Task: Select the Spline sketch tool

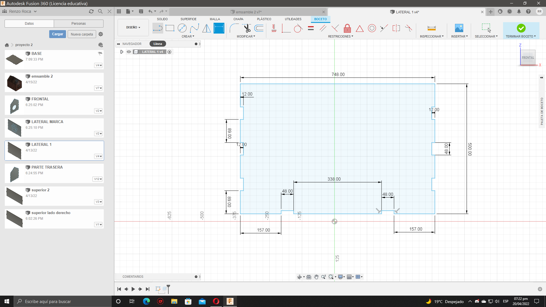Action: (x=195, y=28)
